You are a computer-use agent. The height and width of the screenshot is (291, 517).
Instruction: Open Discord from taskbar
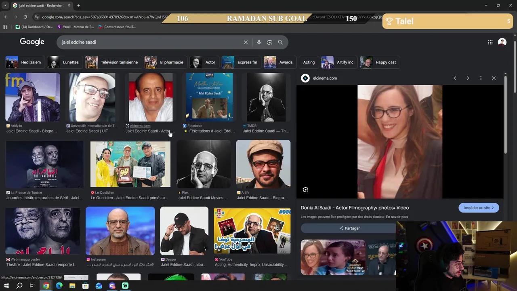coord(112,286)
